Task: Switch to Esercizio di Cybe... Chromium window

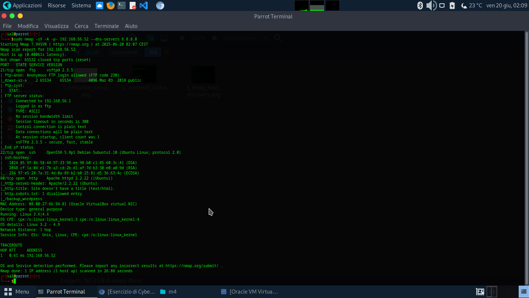Action: [127, 292]
